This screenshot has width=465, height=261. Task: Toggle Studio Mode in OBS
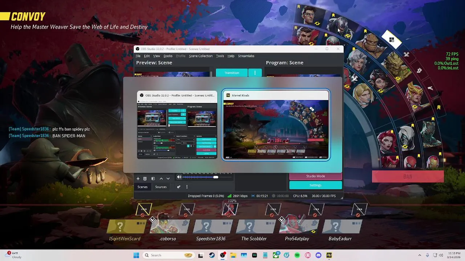click(315, 176)
